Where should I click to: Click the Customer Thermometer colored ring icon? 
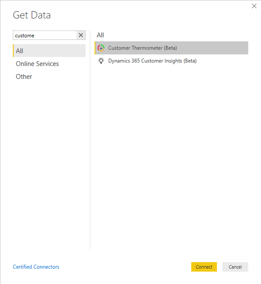pyautogui.click(x=101, y=48)
